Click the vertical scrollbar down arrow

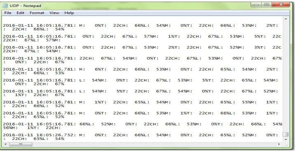[286, 140]
